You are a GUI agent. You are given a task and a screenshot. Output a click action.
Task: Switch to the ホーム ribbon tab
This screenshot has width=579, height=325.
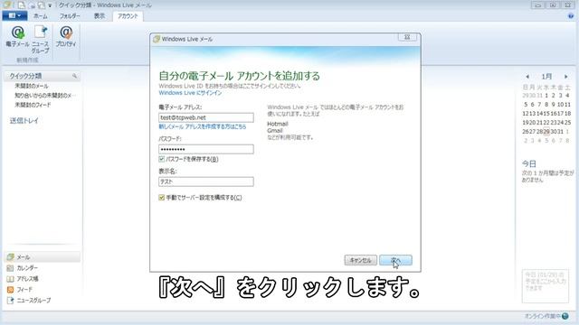[x=40, y=16]
